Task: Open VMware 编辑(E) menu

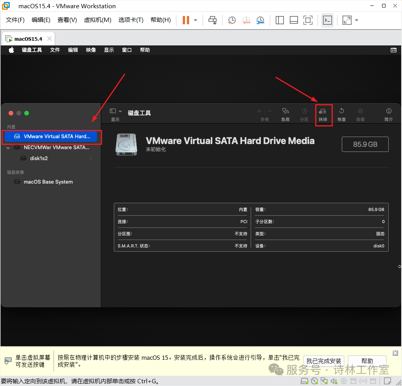Action: [41, 20]
